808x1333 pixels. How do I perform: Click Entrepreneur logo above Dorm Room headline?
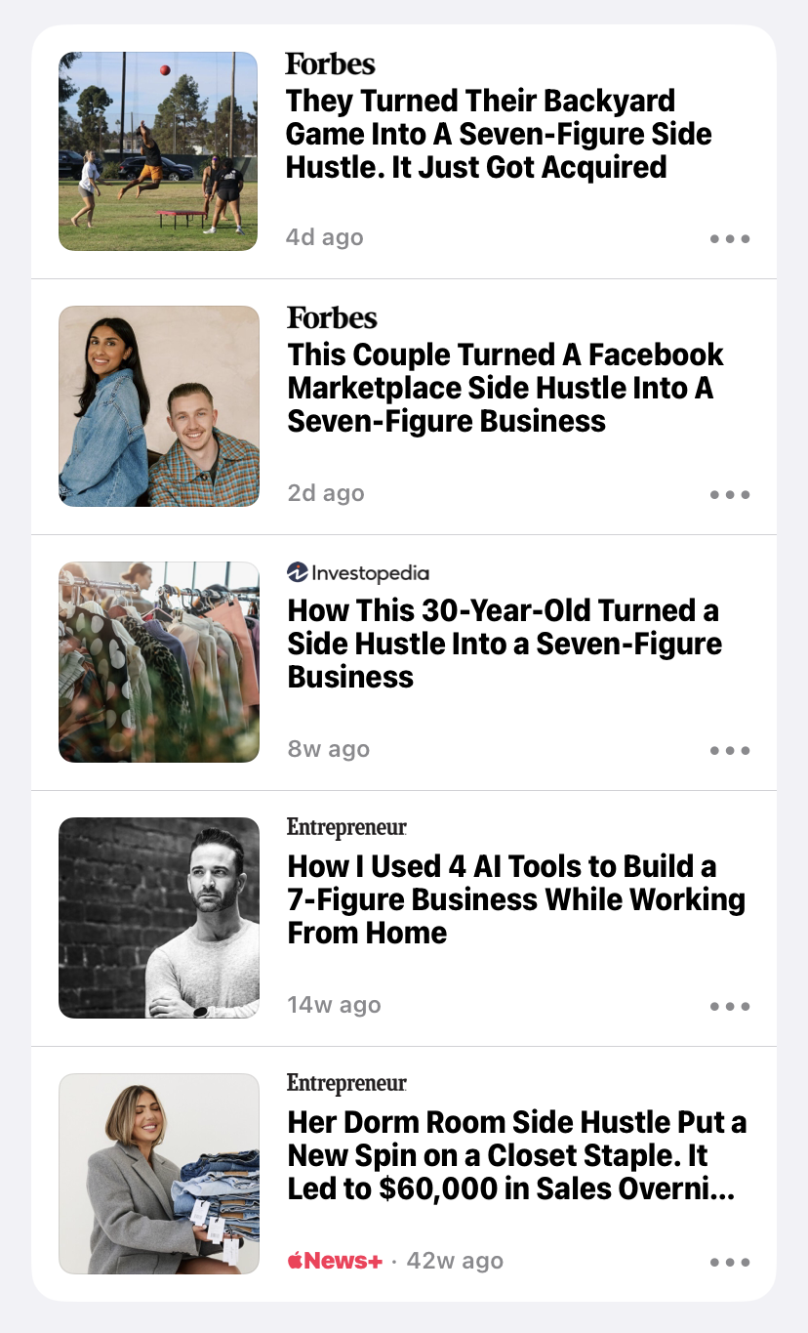point(346,1083)
